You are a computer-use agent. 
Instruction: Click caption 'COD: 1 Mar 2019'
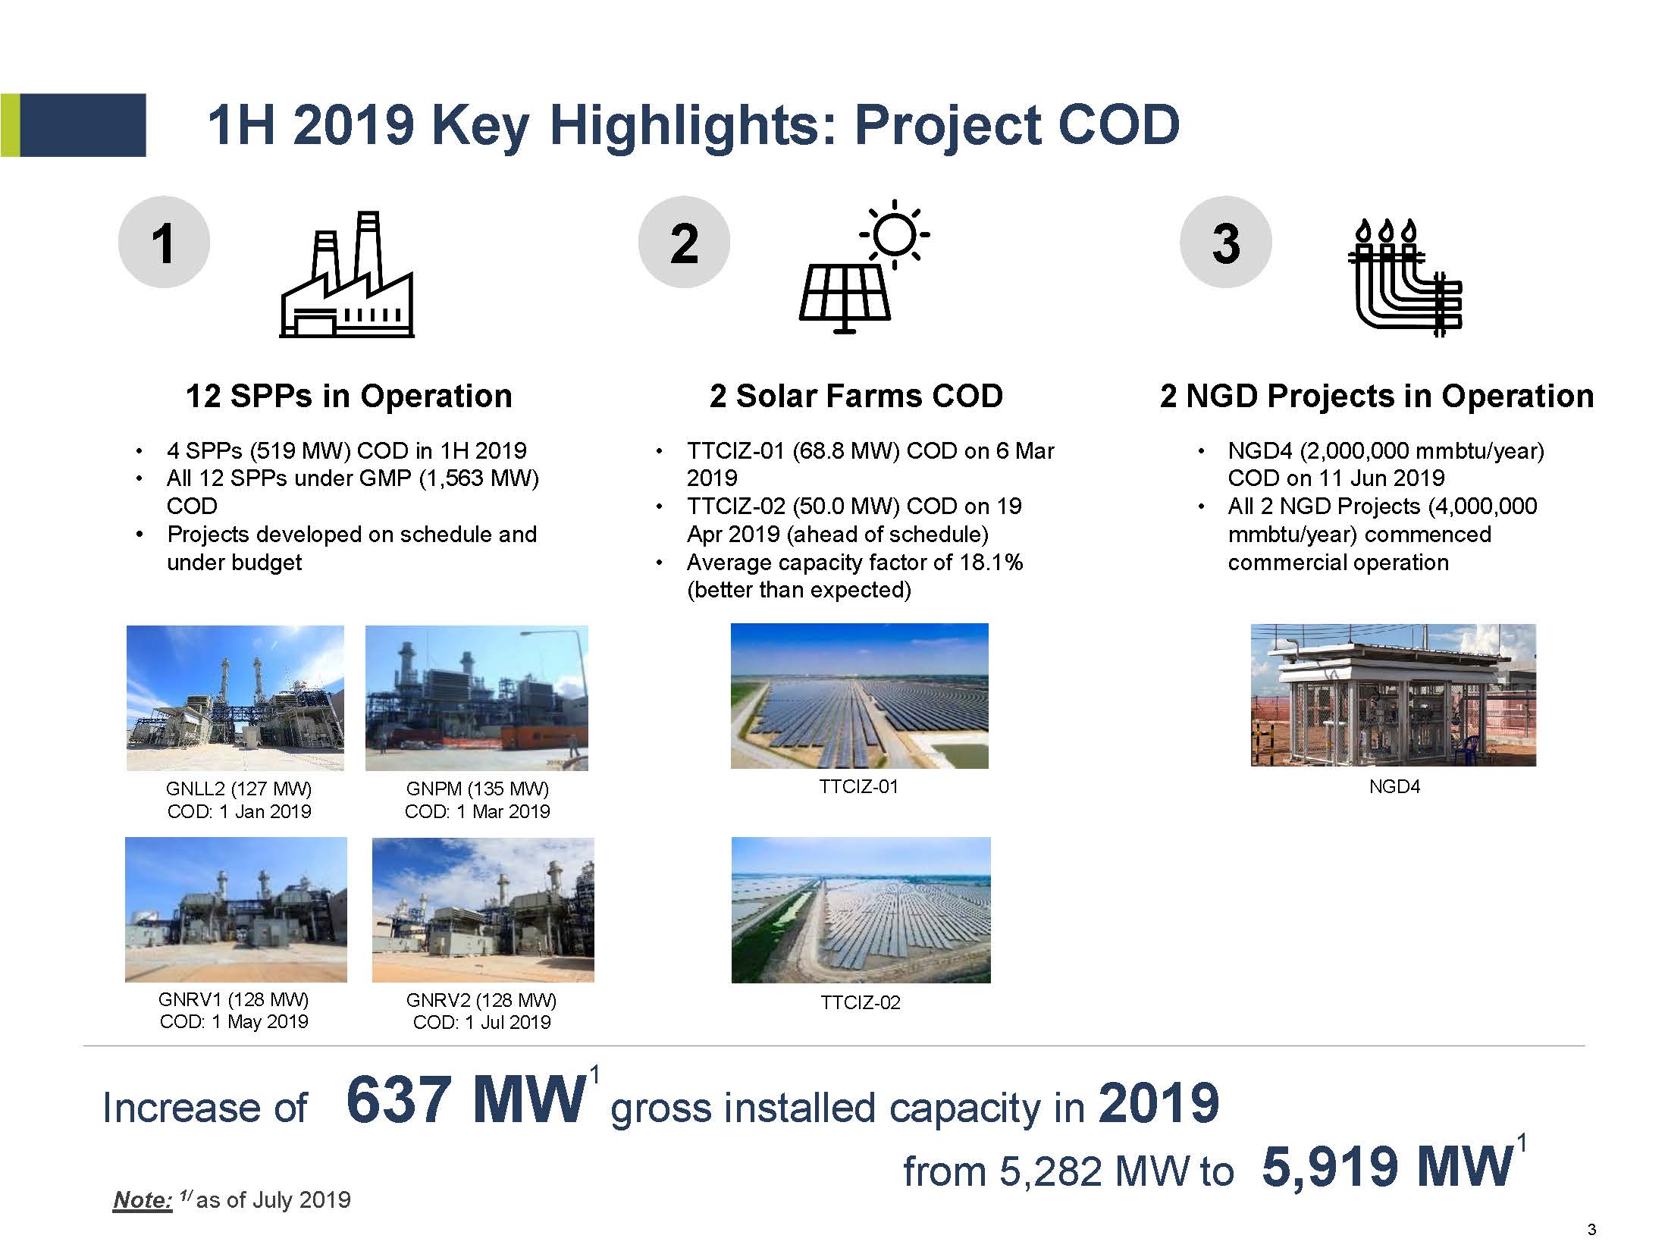point(478,811)
